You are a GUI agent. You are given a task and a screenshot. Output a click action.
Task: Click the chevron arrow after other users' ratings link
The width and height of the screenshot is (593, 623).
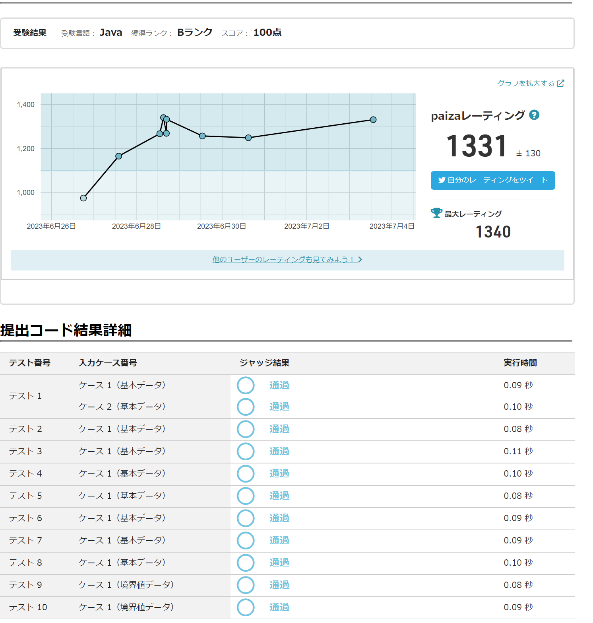pos(360,259)
